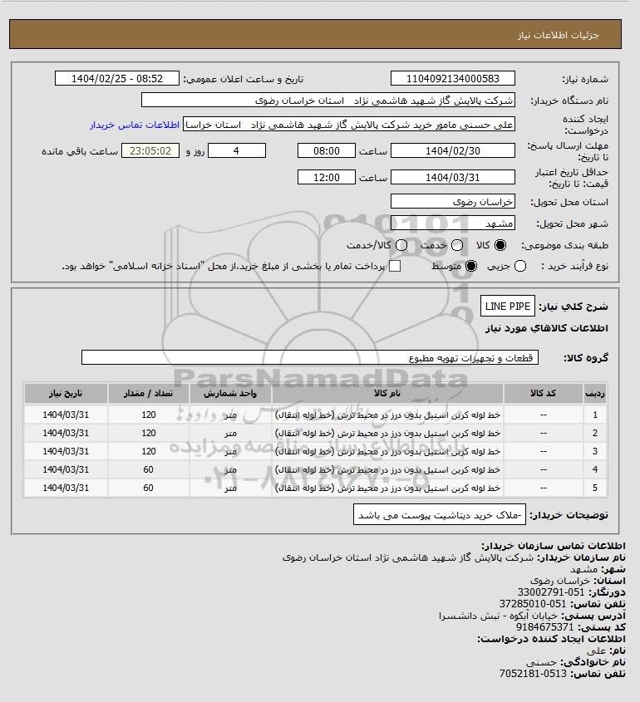
Task: Click the جزئیات اطلاعات نیاز header title
Action: coord(558,35)
